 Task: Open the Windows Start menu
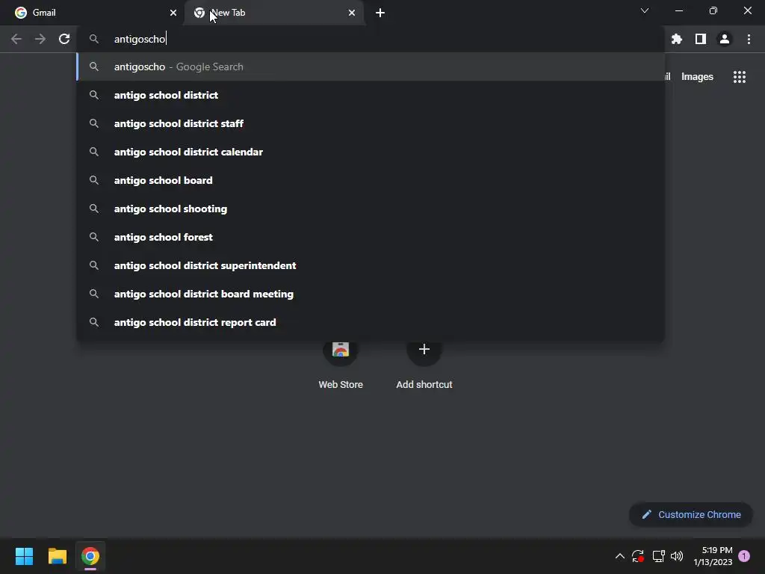click(x=24, y=556)
